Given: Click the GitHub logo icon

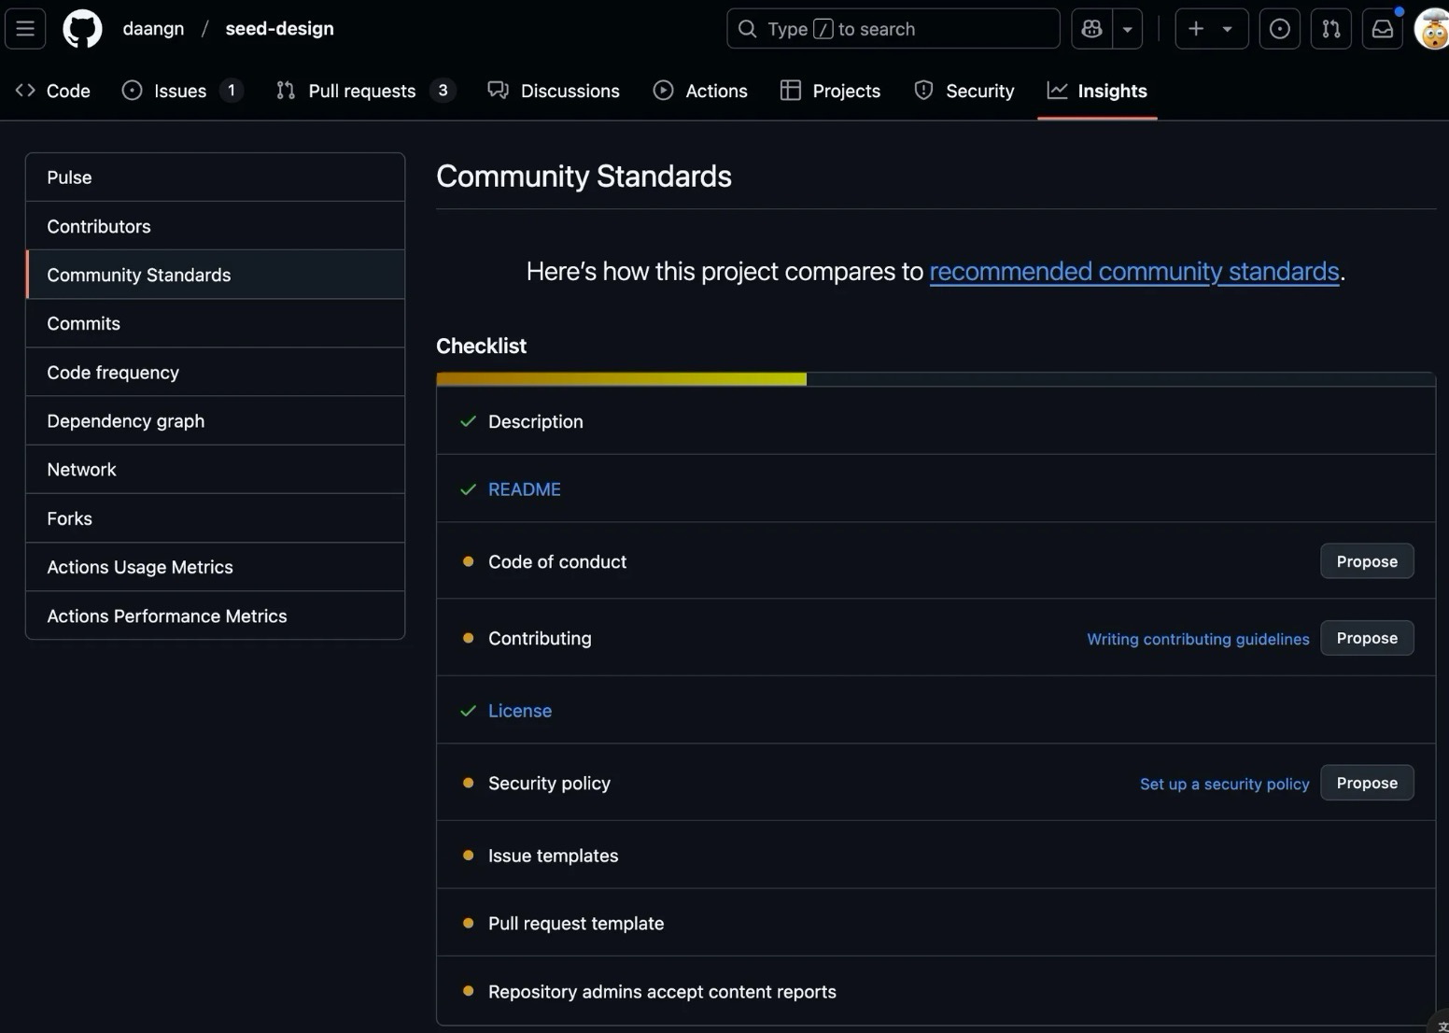Looking at the screenshot, I should 82,29.
